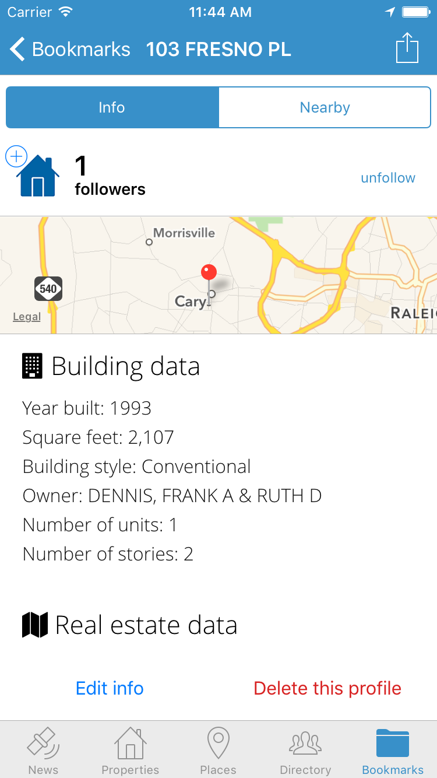The width and height of the screenshot is (437, 778).
Task: Go to the Places tab
Action: (x=218, y=751)
